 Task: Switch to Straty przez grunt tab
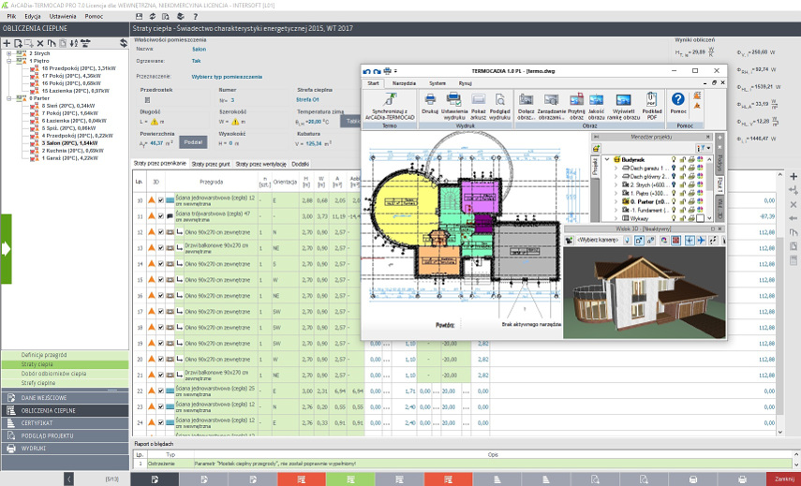pos(211,165)
